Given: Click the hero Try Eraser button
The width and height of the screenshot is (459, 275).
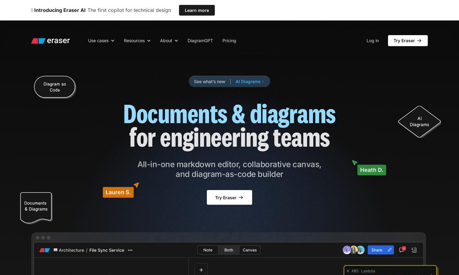Looking at the screenshot, I should 229,197.
